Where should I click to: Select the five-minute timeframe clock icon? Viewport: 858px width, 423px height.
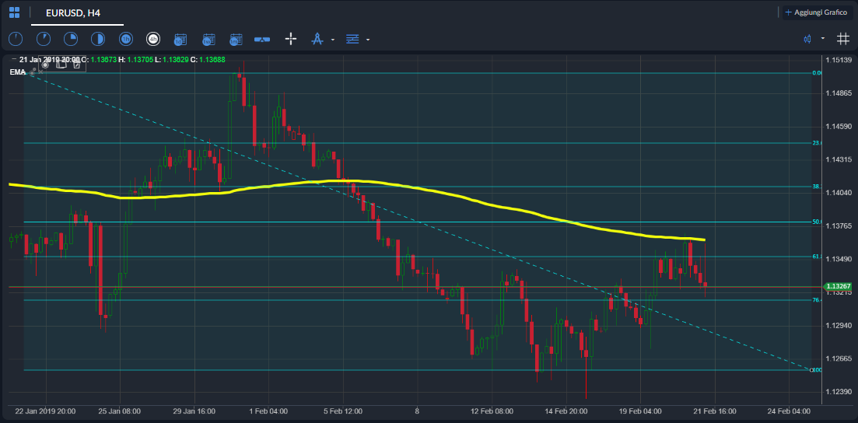[44, 39]
